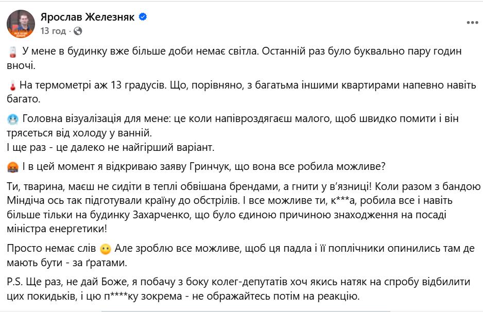The image size is (483, 312).
Task: Click the blue verified badge icon
Action: [143, 16]
